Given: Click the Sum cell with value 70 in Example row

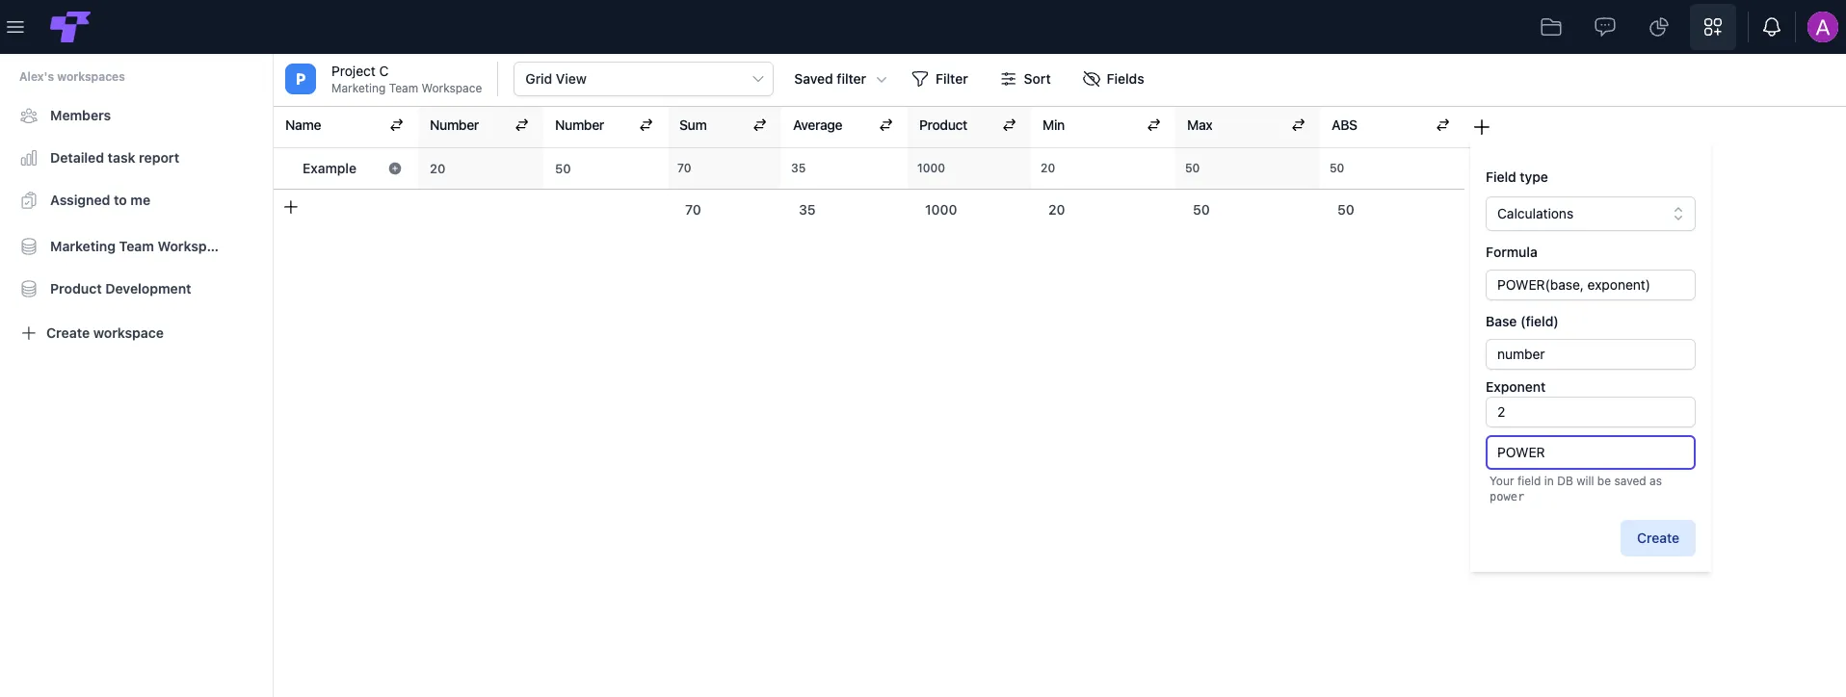Looking at the screenshot, I should click(x=725, y=168).
